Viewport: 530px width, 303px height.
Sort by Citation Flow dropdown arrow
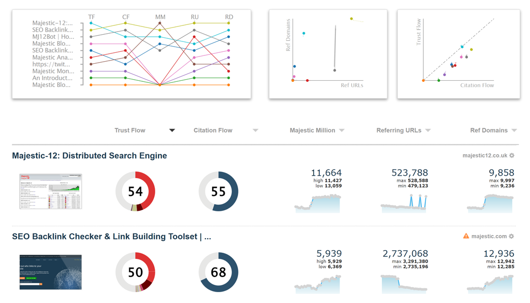coord(256,131)
